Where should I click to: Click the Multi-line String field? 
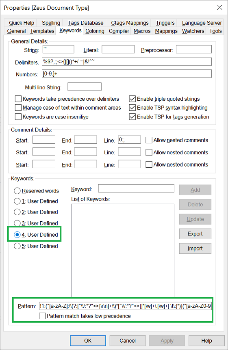coord(85,86)
